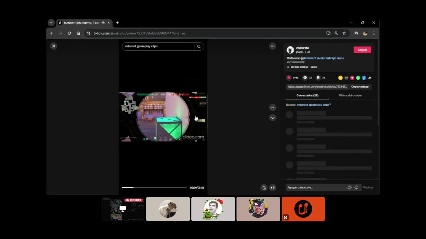This screenshot has height=239, width=426.
Task: Open the tab search dropdown in Chrome
Action: click(x=51, y=23)
